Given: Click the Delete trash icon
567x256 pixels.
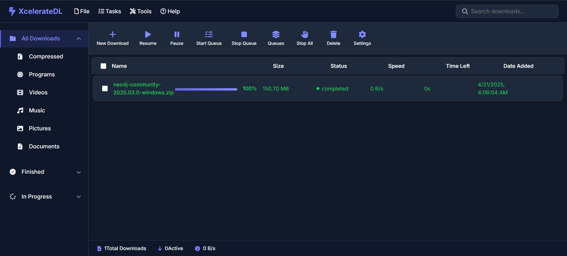Looking at the screenshot, I should [x=333, y=35].
